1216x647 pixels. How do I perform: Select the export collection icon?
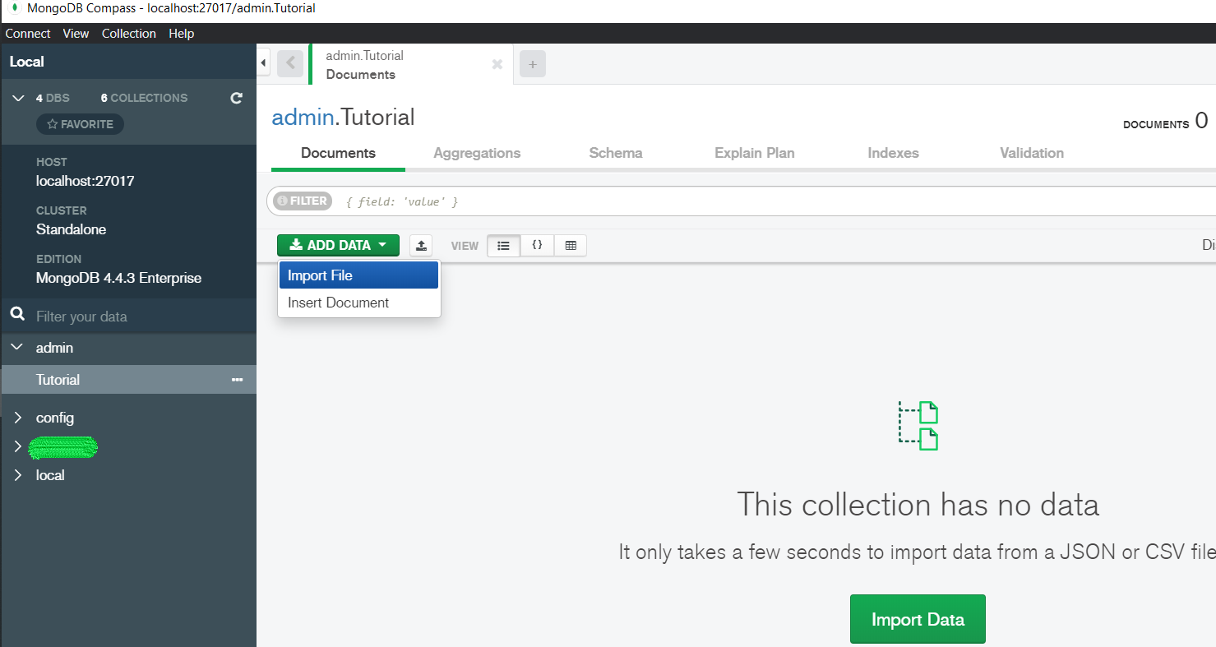(x=420, y=245)
